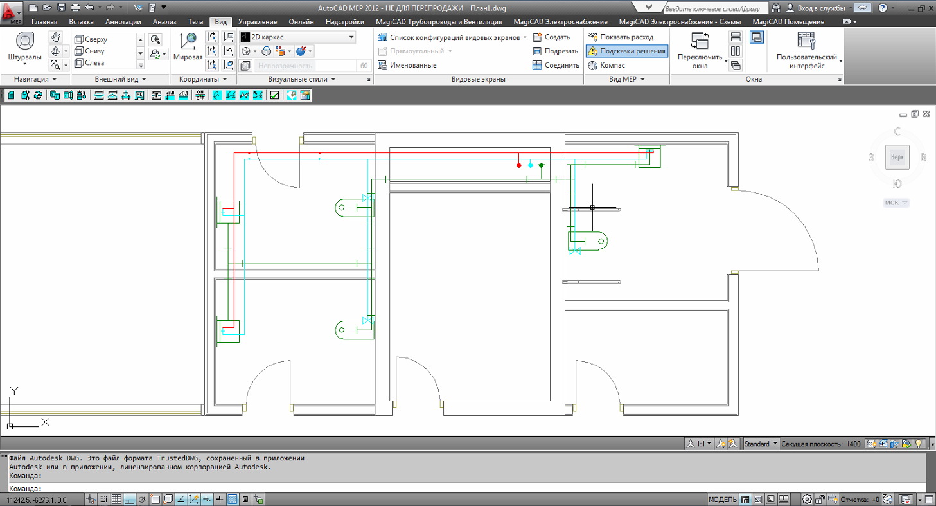Click the МОДЕЛЬ space button
The height and width of the screenshot is (506, 936).
pos(723,500)
